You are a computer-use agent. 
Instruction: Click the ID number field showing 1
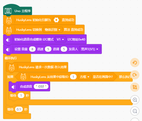pyautogui.click(x=73, y=77)
